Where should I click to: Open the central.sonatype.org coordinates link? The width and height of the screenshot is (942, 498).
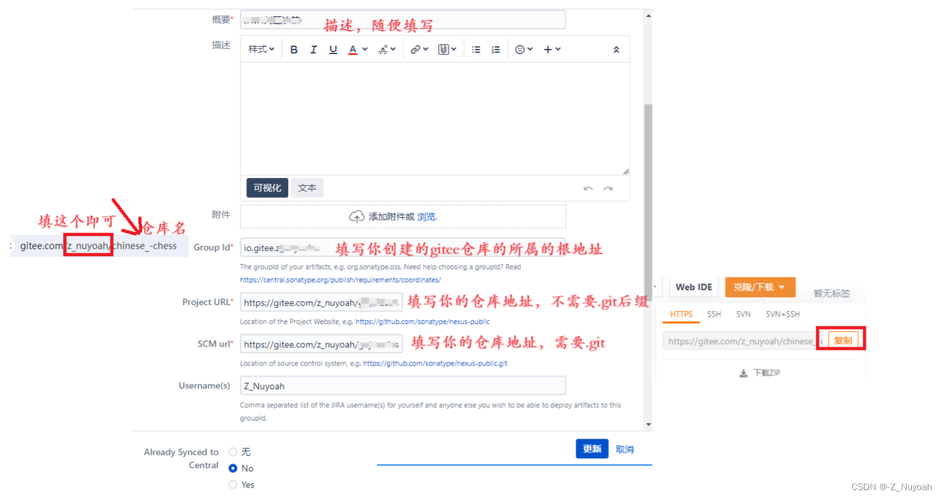340,280
